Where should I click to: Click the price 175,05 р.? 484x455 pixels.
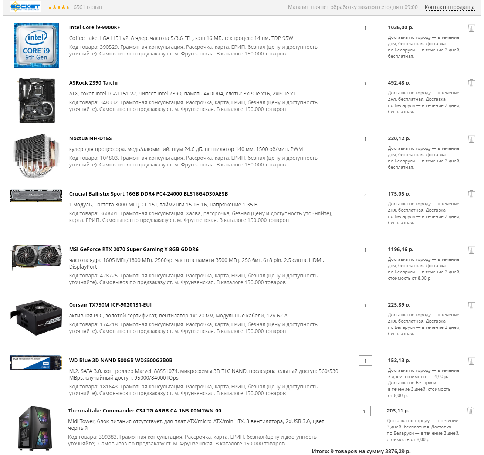coord(399,194)
